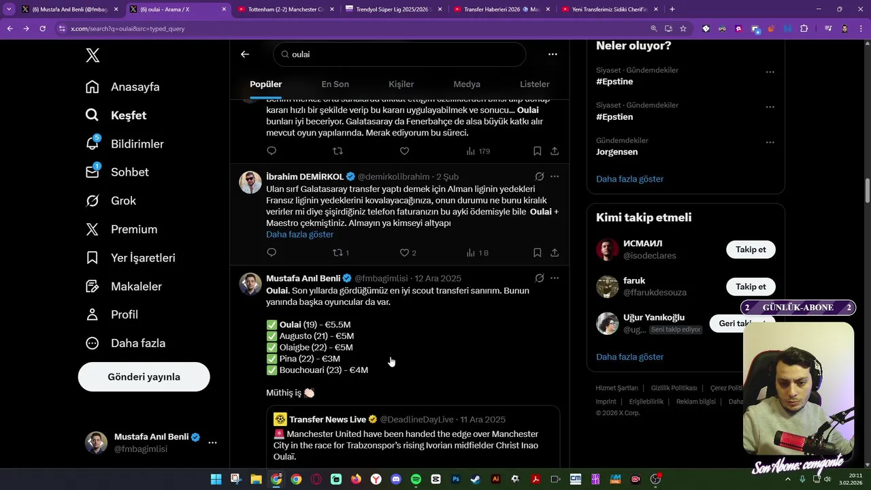Click back arrow beside search box

click(245, 54)
